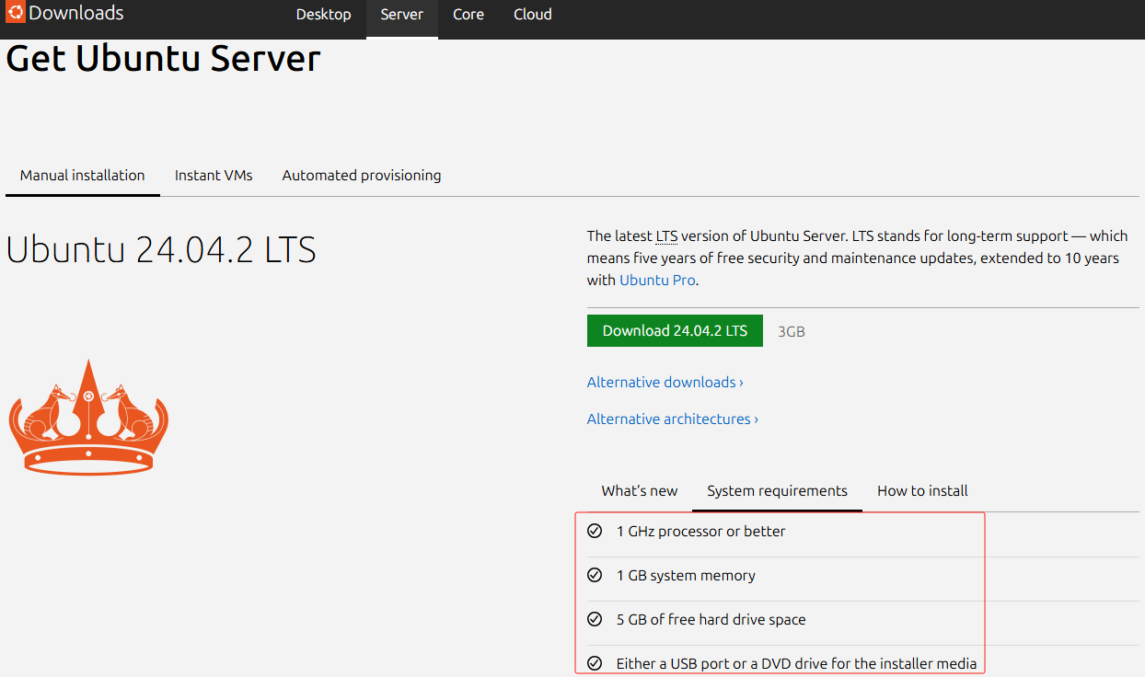
Task: Click the '1 GHz processor or better' text
Action: pos(701,532)
